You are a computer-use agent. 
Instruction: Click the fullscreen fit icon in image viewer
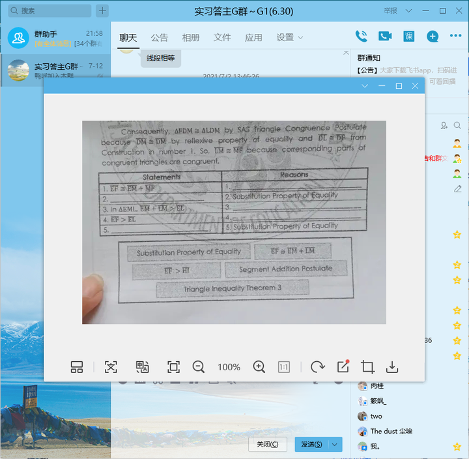point(173,367)
